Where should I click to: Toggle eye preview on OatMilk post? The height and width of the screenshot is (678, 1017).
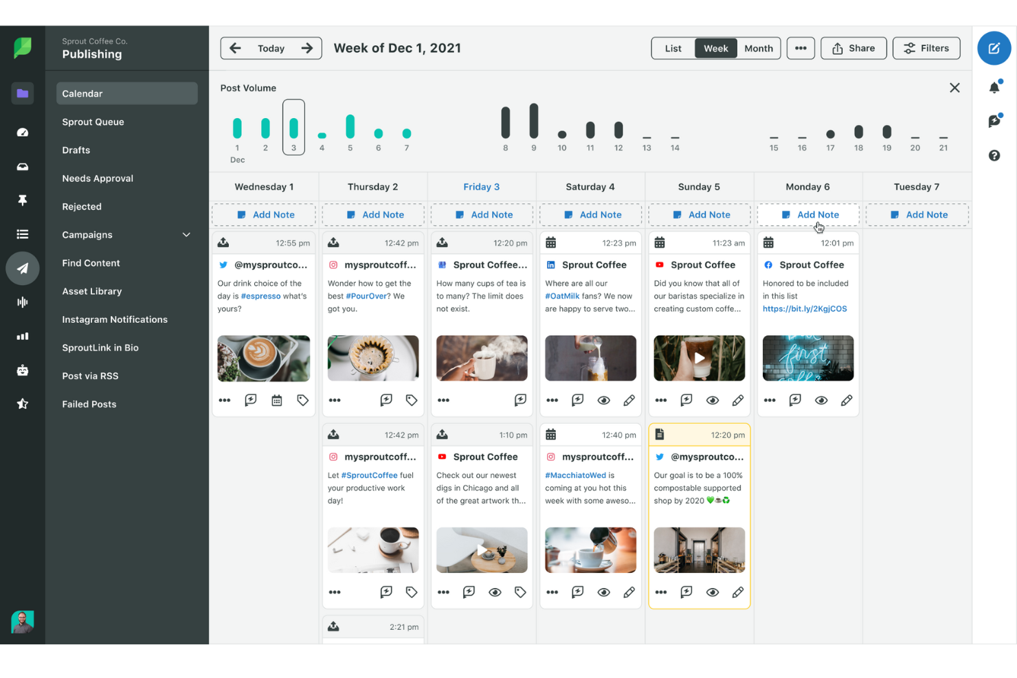tap(603, 400)
